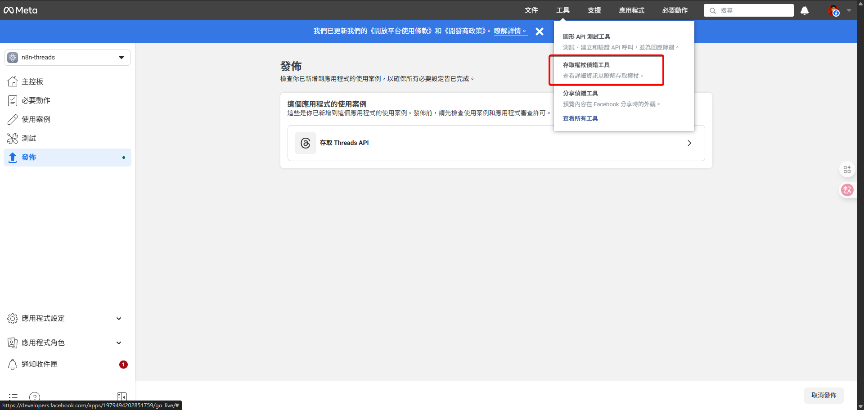Image resolution: width=864 pixels, height=410 pixels.
Task: Dismiss the blue policy update banner
Action: [x=540, y=32]
